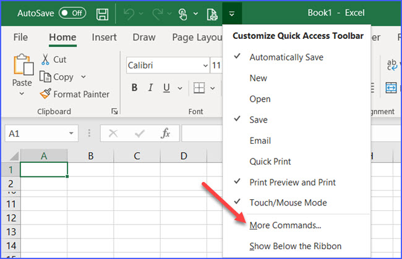Click the Touch/Mouse Mode hand icon
Screen dimensions: 402x259
182,14
